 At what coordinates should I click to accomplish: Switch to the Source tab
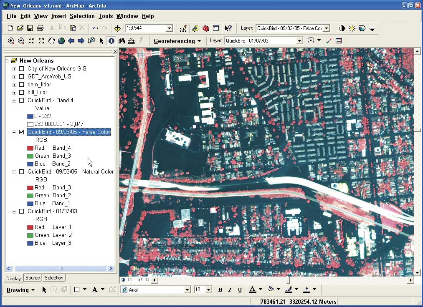pos(33,278)
